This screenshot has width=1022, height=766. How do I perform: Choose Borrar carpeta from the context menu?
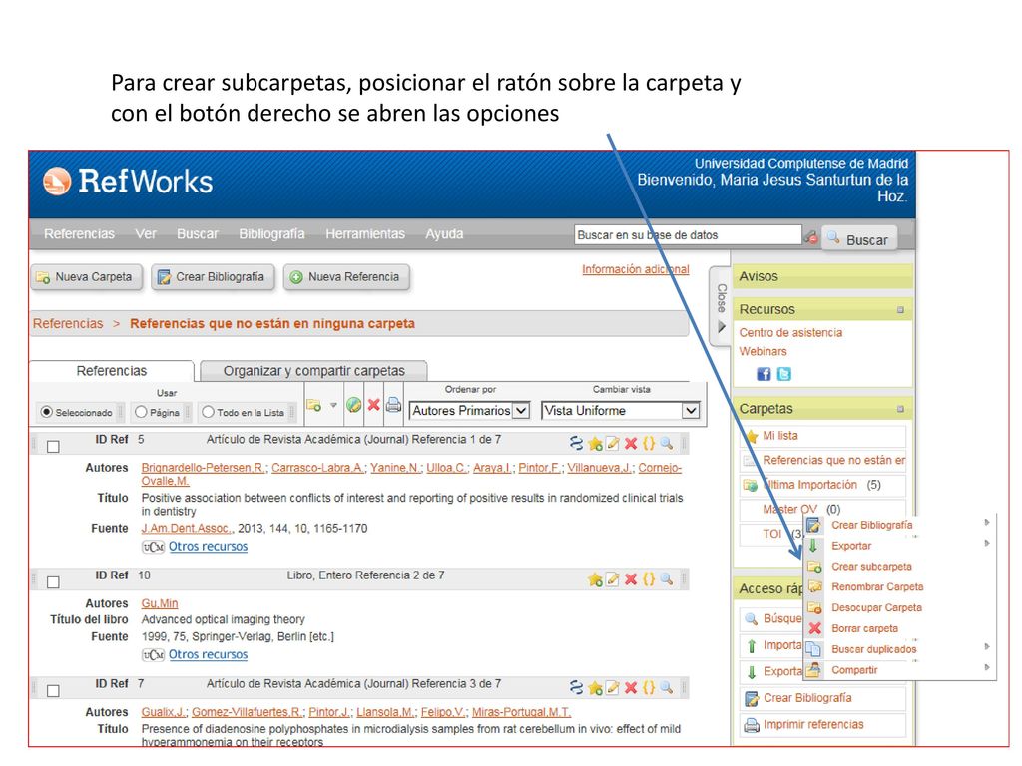point(865,628)
